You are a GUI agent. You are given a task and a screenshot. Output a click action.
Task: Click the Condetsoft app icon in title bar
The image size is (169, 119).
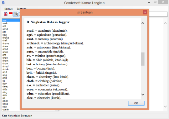point(3,2)
